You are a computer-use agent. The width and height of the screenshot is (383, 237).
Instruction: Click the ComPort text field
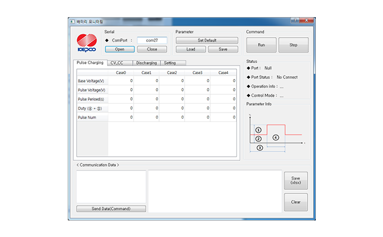[152, 40]
